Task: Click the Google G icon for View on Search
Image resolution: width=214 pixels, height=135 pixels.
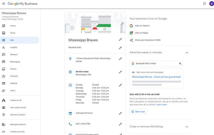Action: (131, 26)
